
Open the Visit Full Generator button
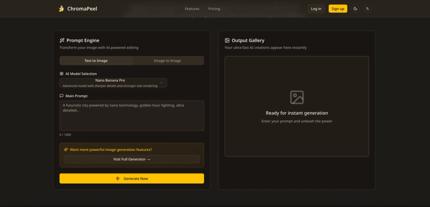132,159
